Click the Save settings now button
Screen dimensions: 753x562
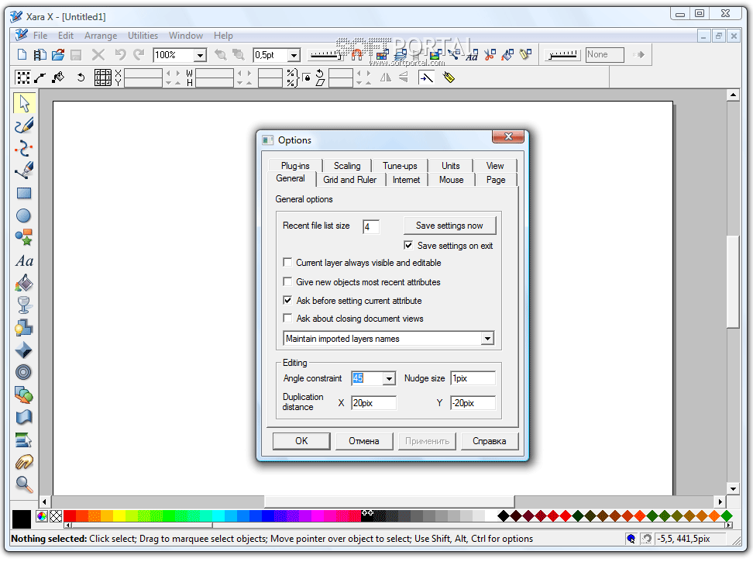449,226
